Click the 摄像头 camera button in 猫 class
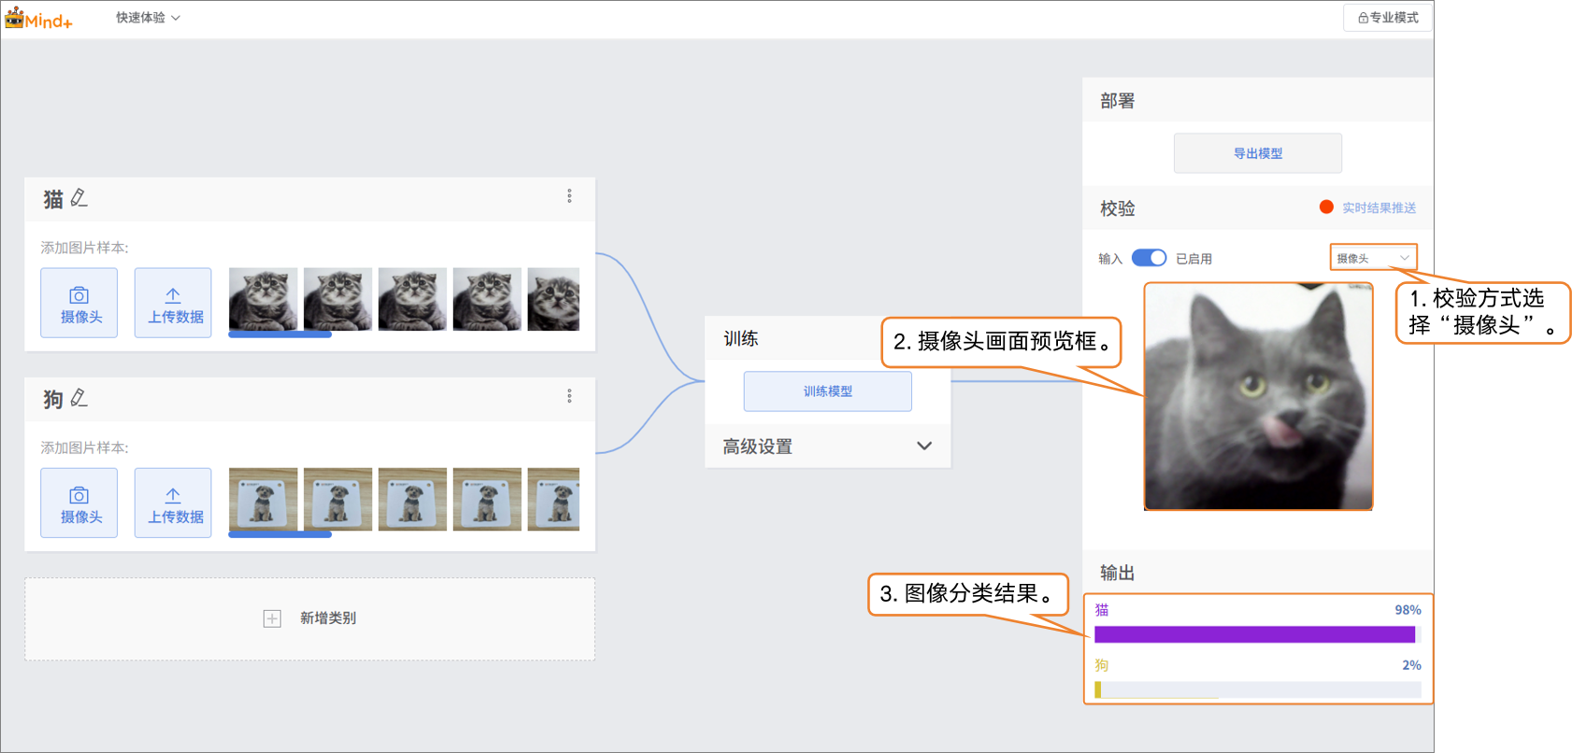The image size is (1572, 753). [x=79, y=303]
